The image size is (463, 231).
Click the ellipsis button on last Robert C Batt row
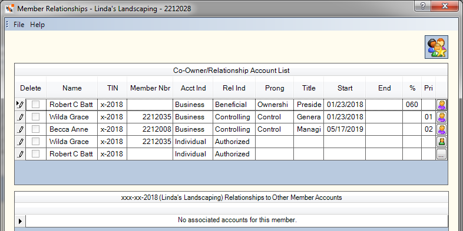click(x=441, y=154)
